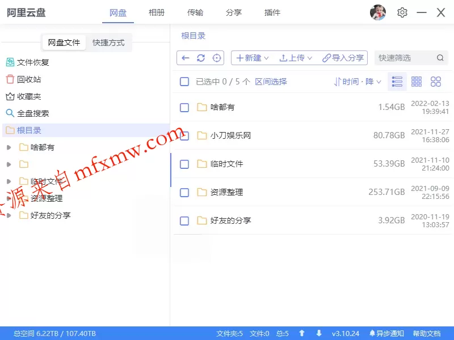
Task: Click folder icon of 资源整理 row
Action: (x=201, y=192)
